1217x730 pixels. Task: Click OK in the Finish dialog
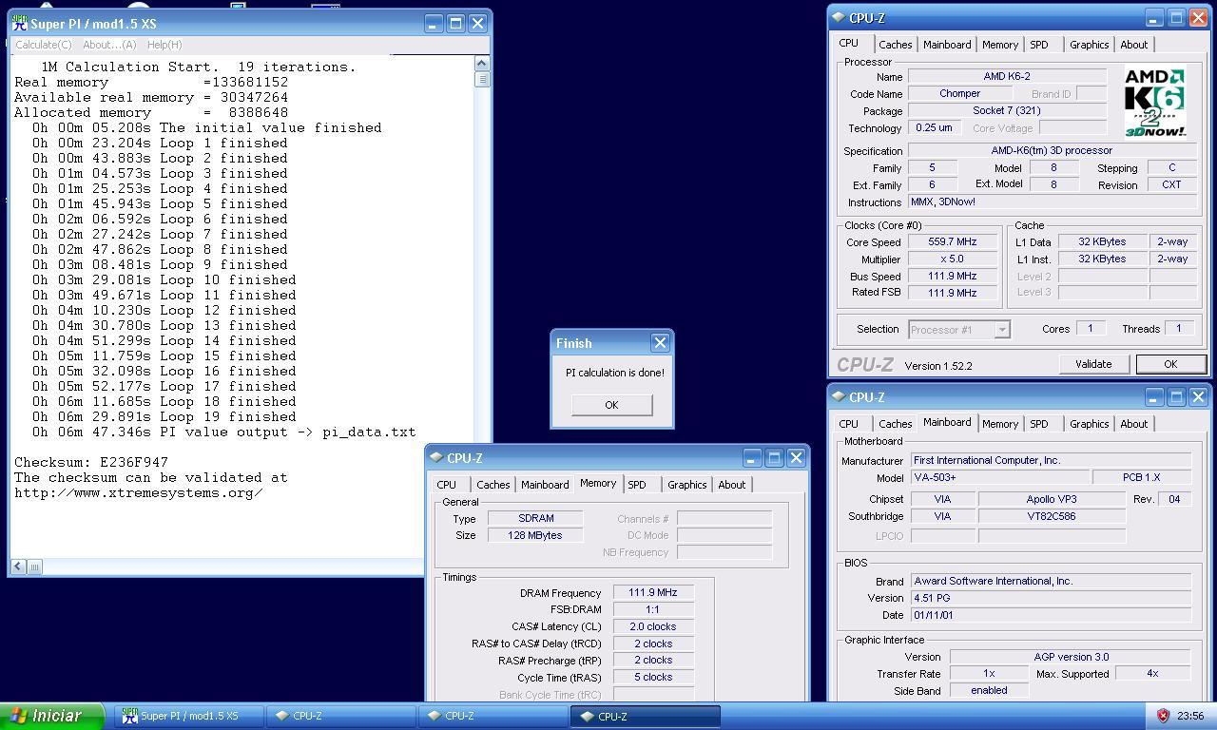611,405
